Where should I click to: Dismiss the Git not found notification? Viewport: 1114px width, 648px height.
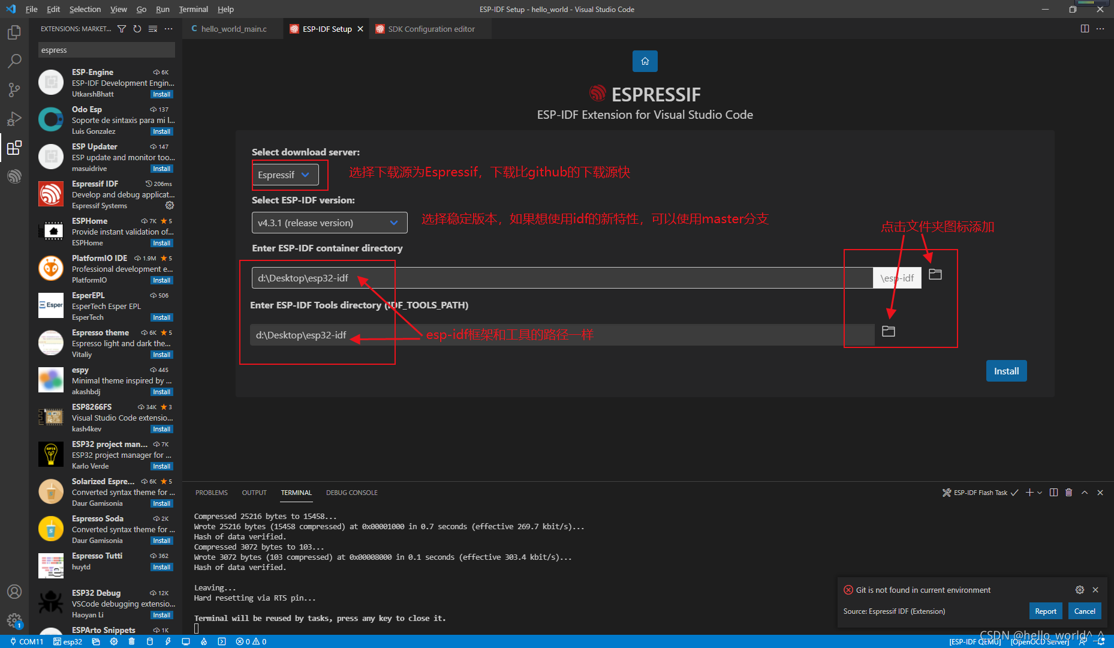point(1095,590)
